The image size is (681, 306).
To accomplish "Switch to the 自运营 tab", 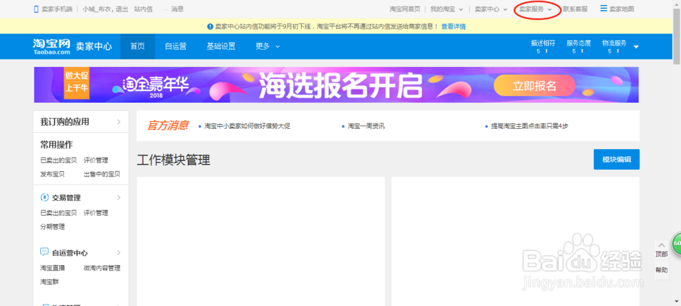I will coord(176,46).
